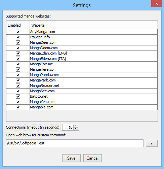Disable the MangaReader.net checkbox

point(18,86)
